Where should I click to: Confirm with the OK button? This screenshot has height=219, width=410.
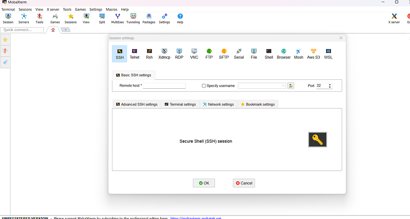[x=204, y=183]
